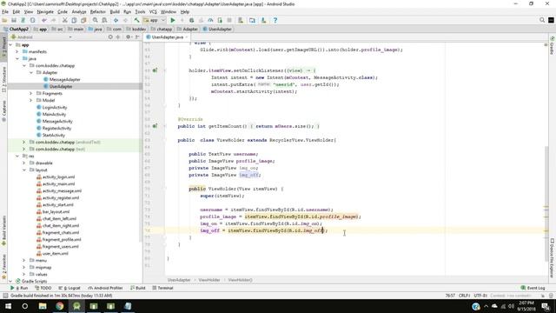Collapse the Adapter package node

click(x=31, y=72)
